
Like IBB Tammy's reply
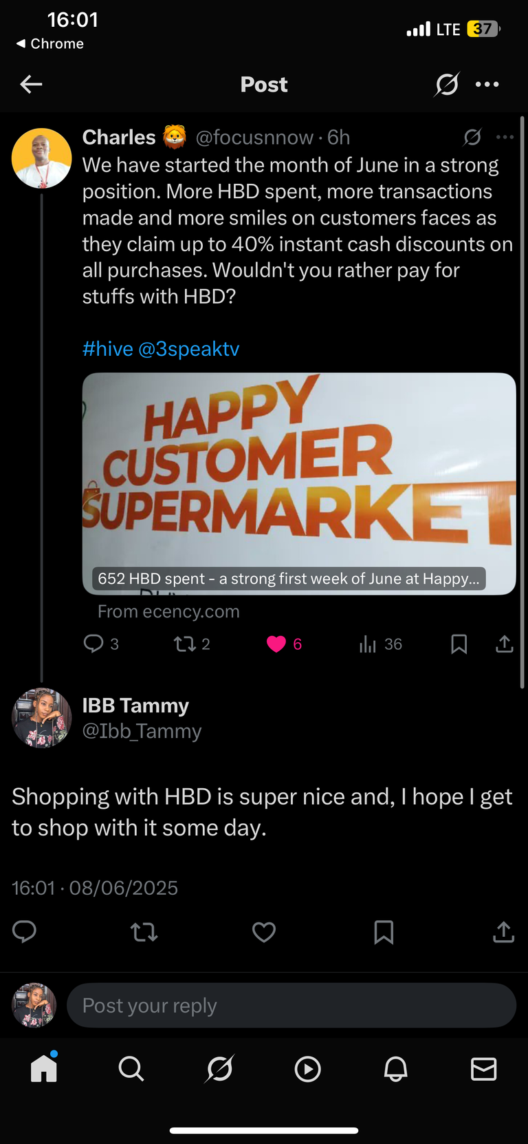264,932
